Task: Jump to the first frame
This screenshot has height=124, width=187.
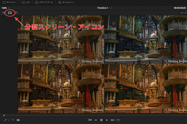Action: [x=90, y=120]
